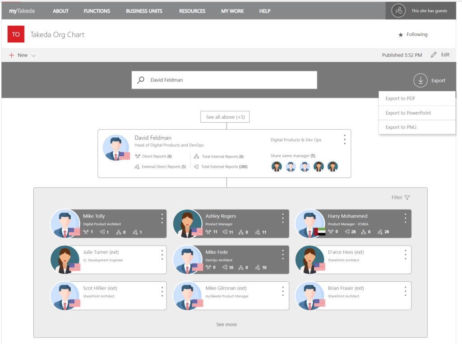Click the name Julie Turner (ext)
The width and height of the screenshot is (462, 344).
coord(101,252)
